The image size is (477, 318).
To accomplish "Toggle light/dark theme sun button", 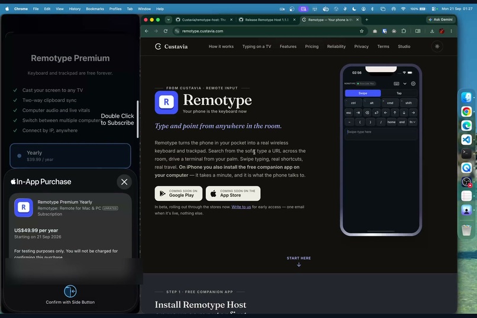I will click(437, 47).
